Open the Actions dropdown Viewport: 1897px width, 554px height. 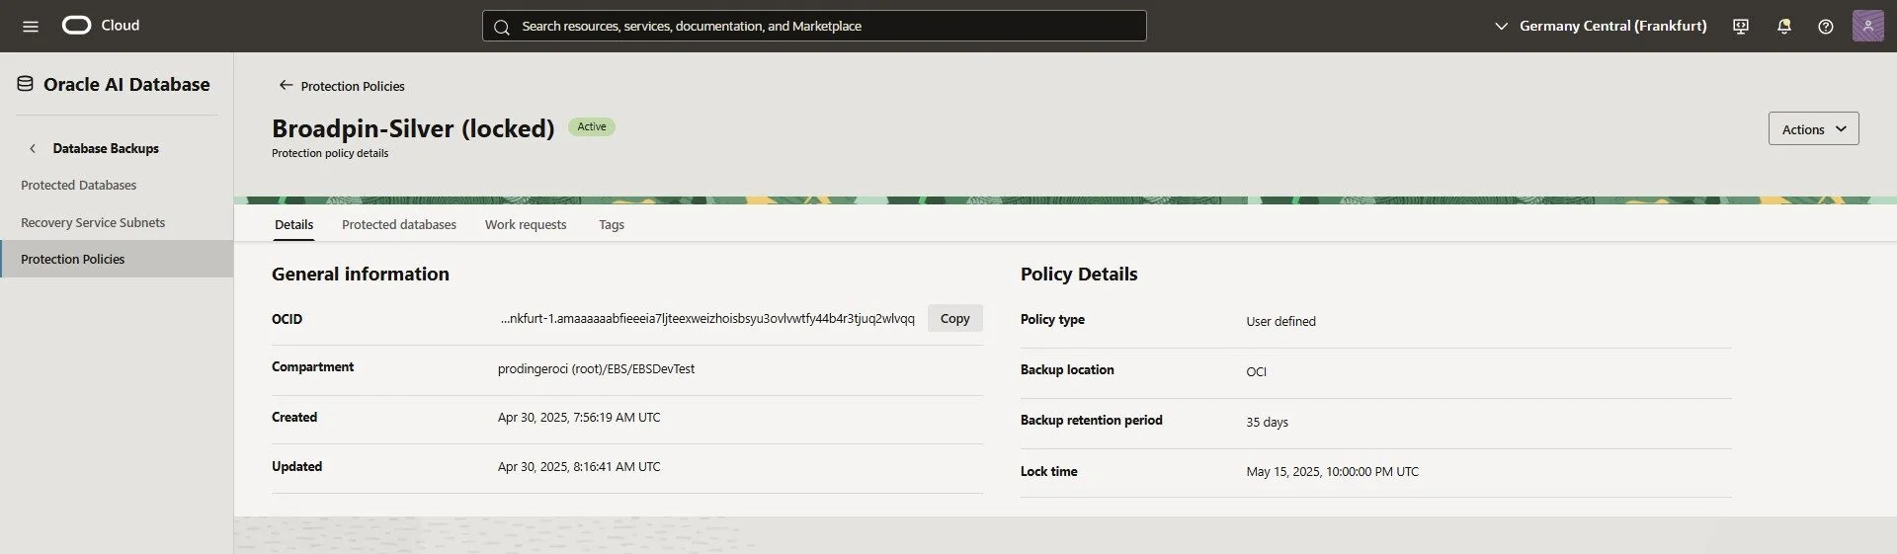(1813, 128)
